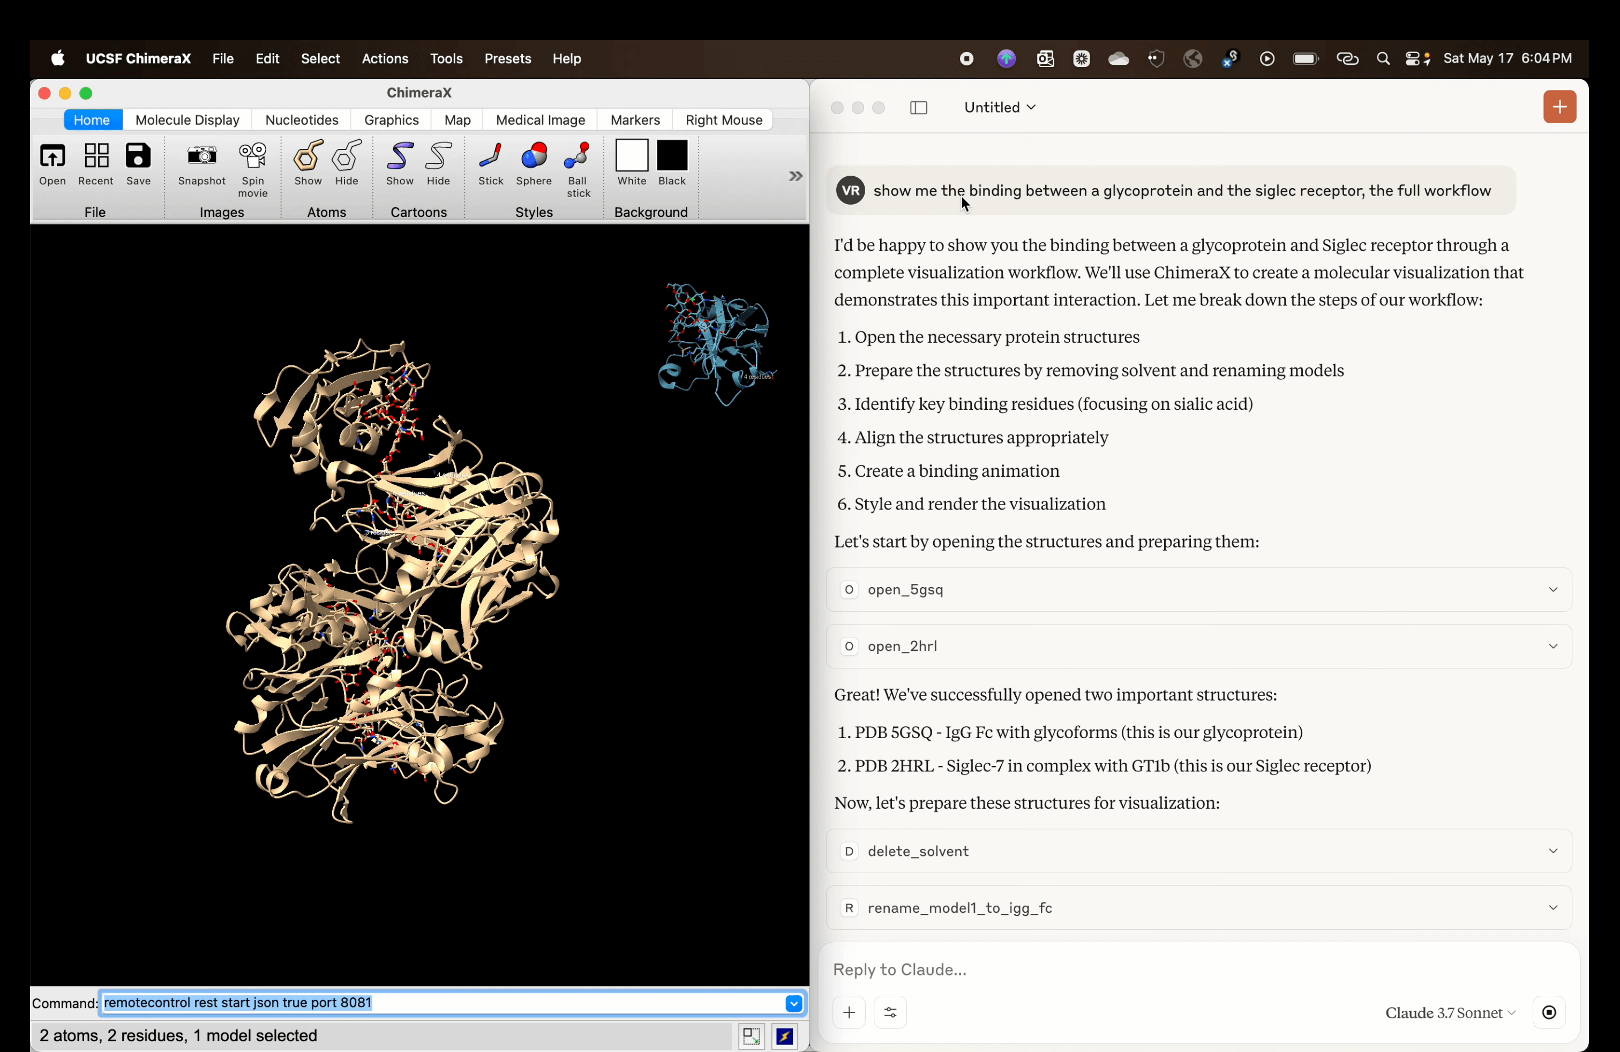Open the Tools menu
The image size is (1620, 1052).
(x=447, y=58)
